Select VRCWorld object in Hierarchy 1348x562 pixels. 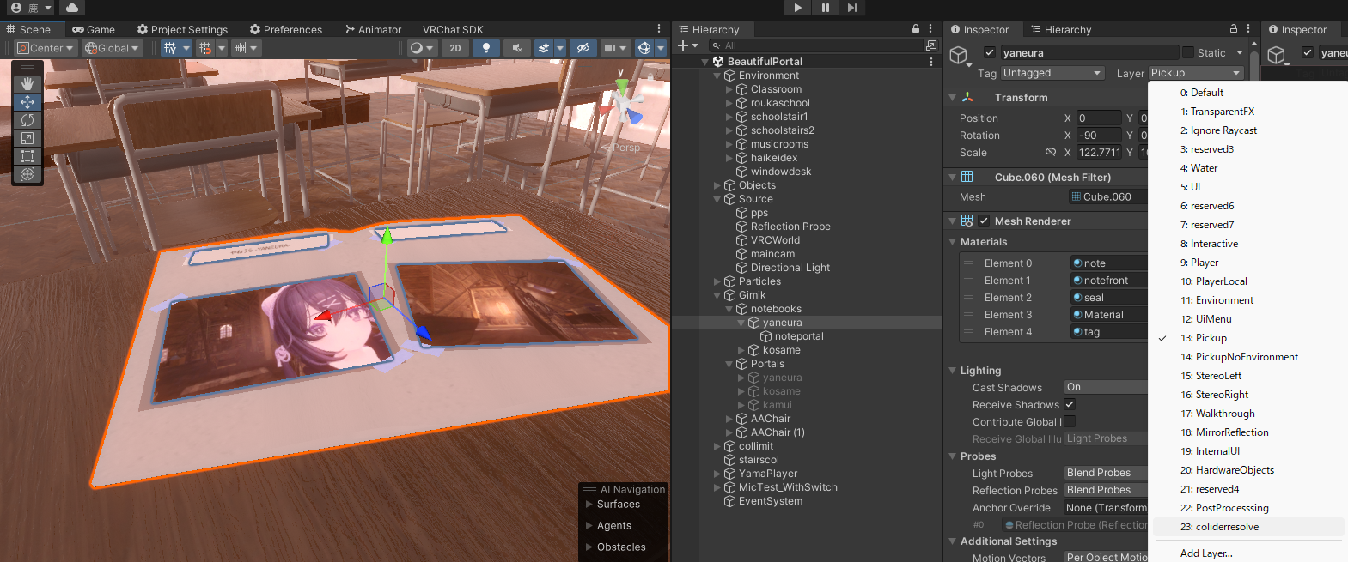[775, 240]
